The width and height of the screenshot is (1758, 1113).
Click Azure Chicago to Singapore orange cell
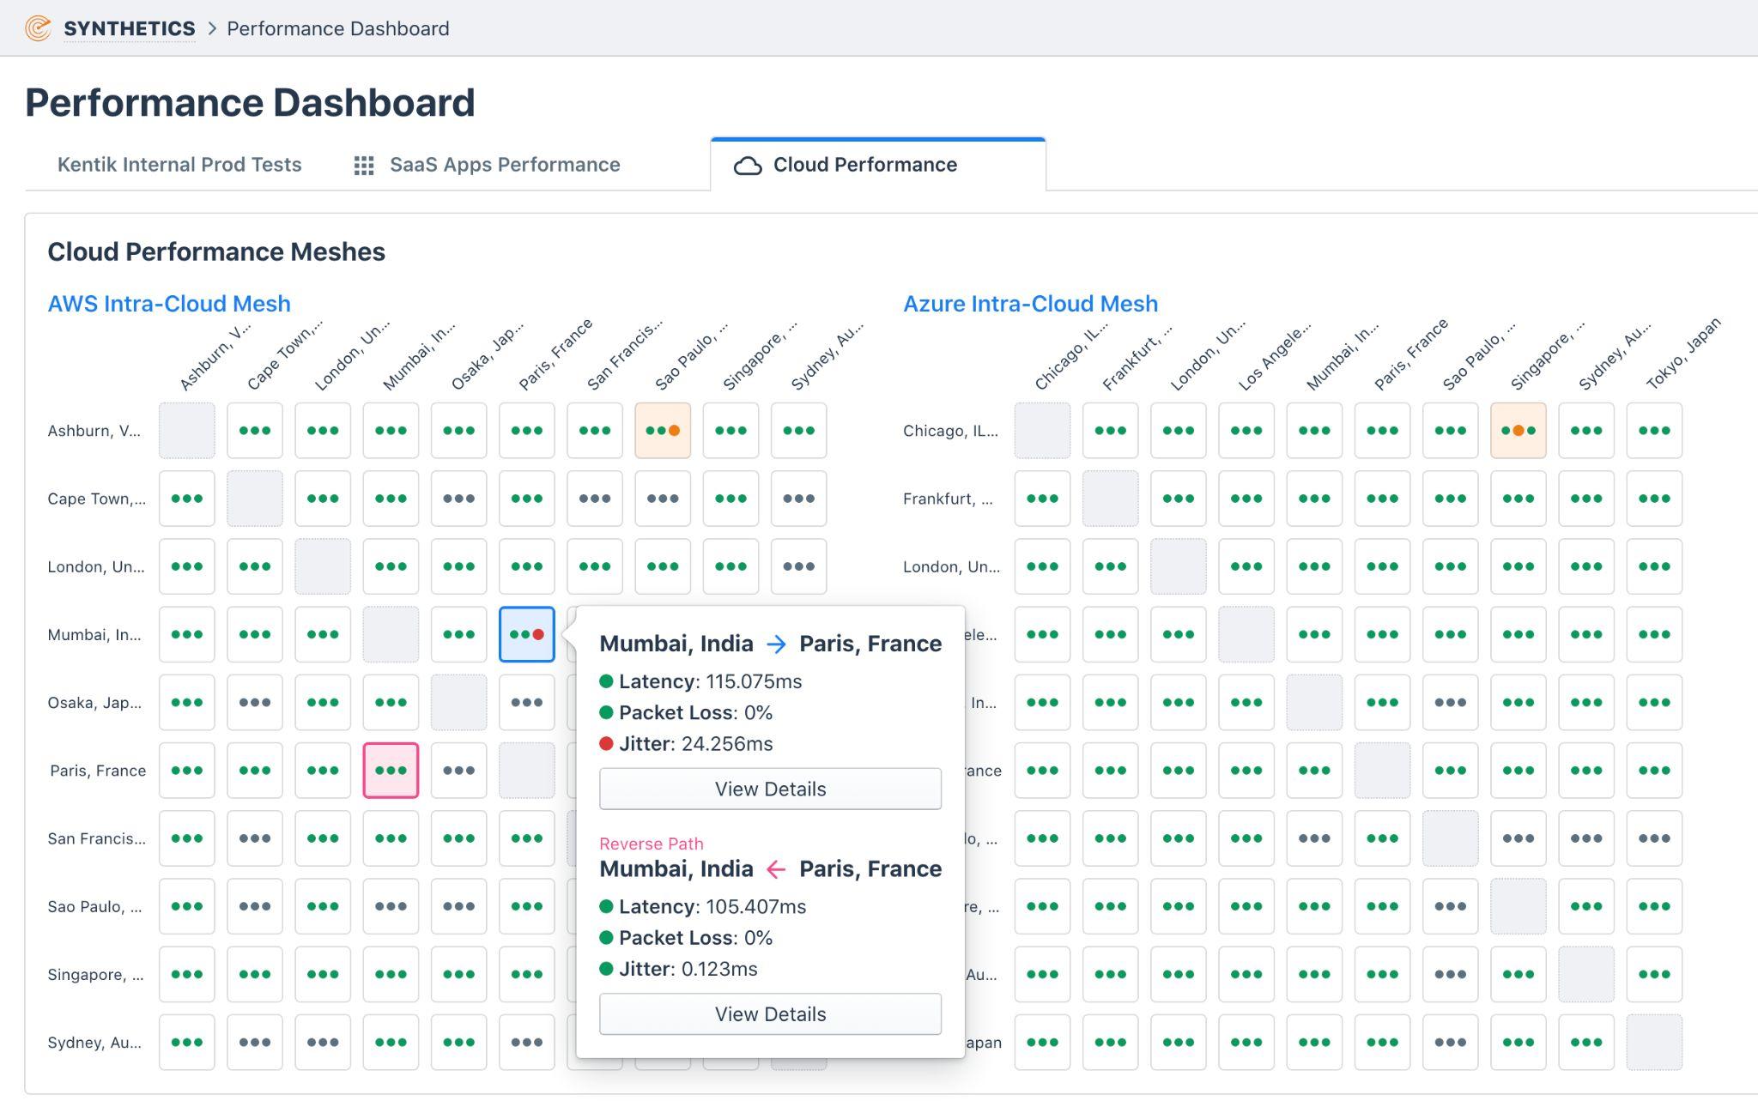coord(1518,431)
